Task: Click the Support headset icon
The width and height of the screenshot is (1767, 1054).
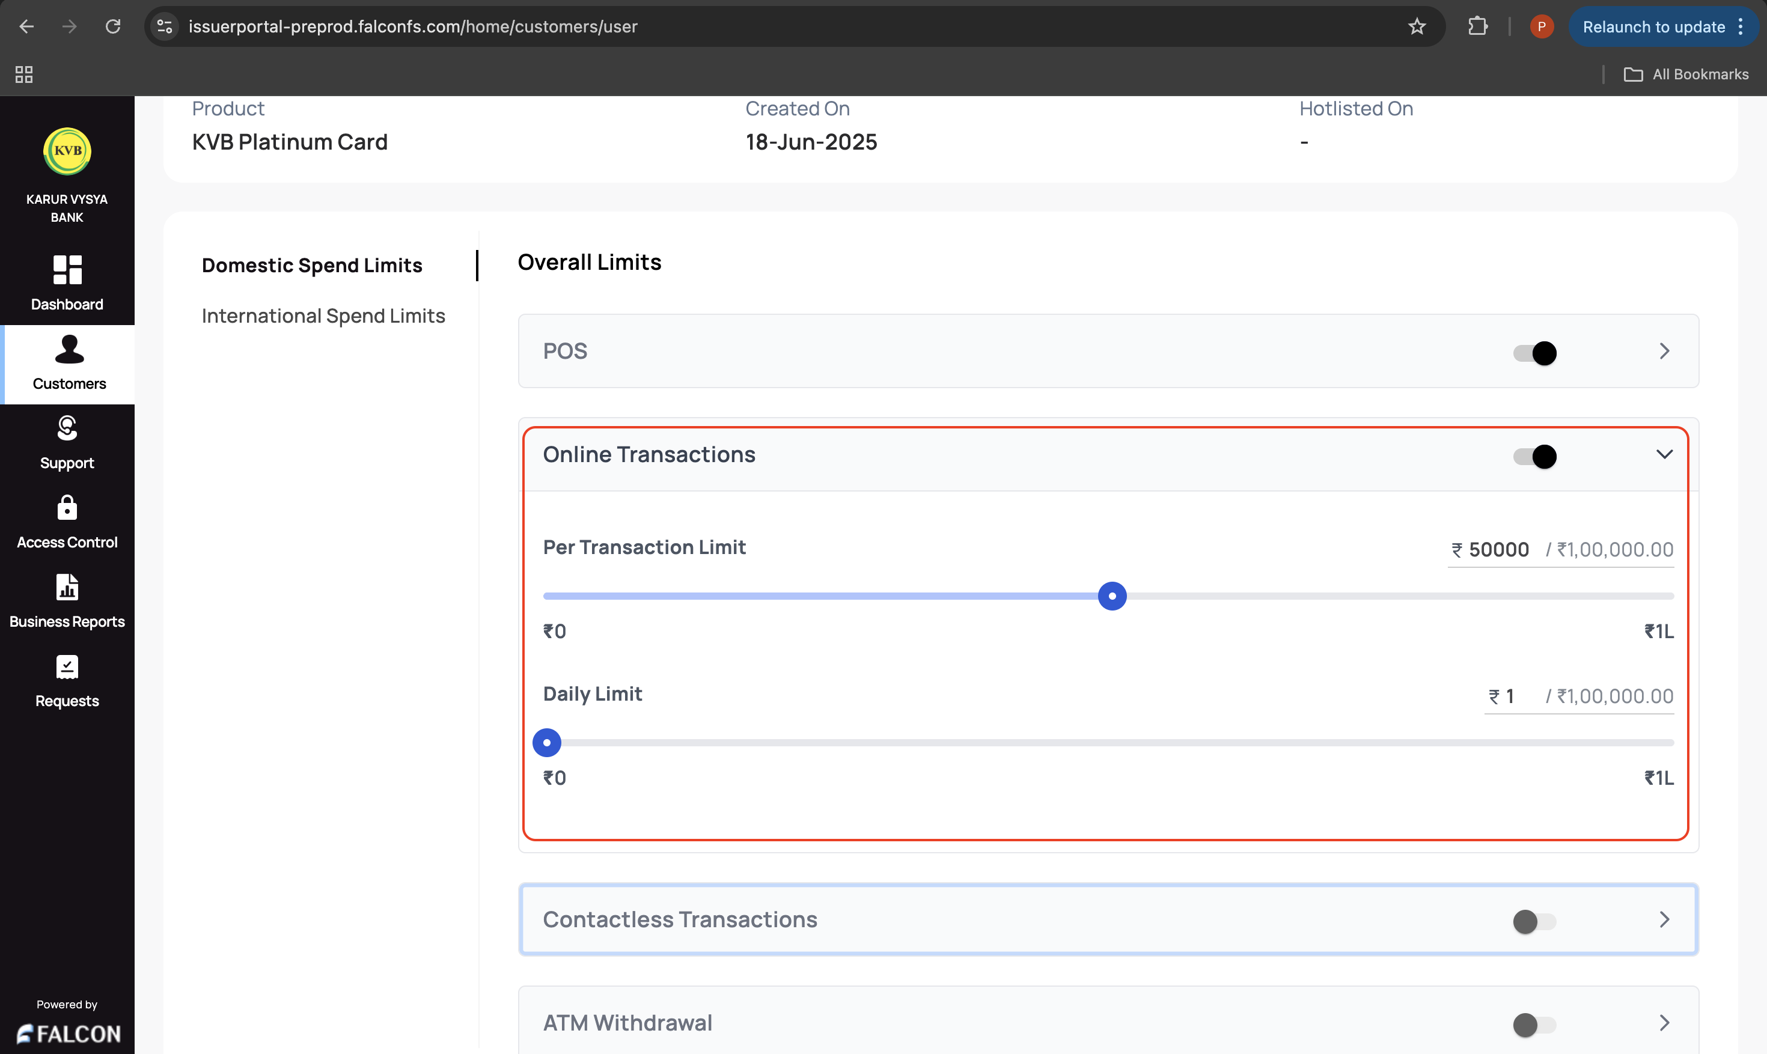Action: coord(67,428)
